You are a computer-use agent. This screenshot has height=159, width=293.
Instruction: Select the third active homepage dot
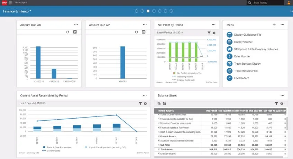148,11
